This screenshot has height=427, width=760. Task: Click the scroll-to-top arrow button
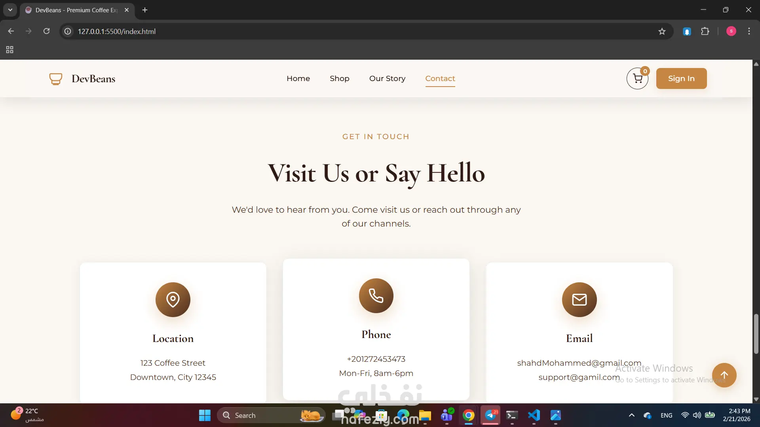724,375
